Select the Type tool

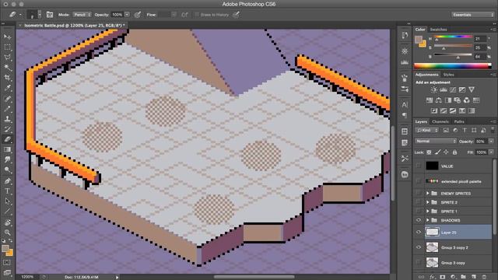click(x=7, y=191)
